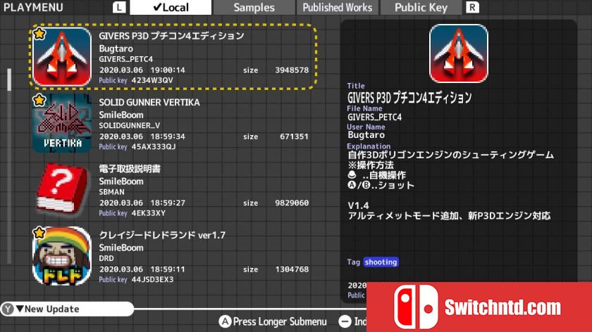Click size value 671351

pyautogui.click(x=294, y=136)
